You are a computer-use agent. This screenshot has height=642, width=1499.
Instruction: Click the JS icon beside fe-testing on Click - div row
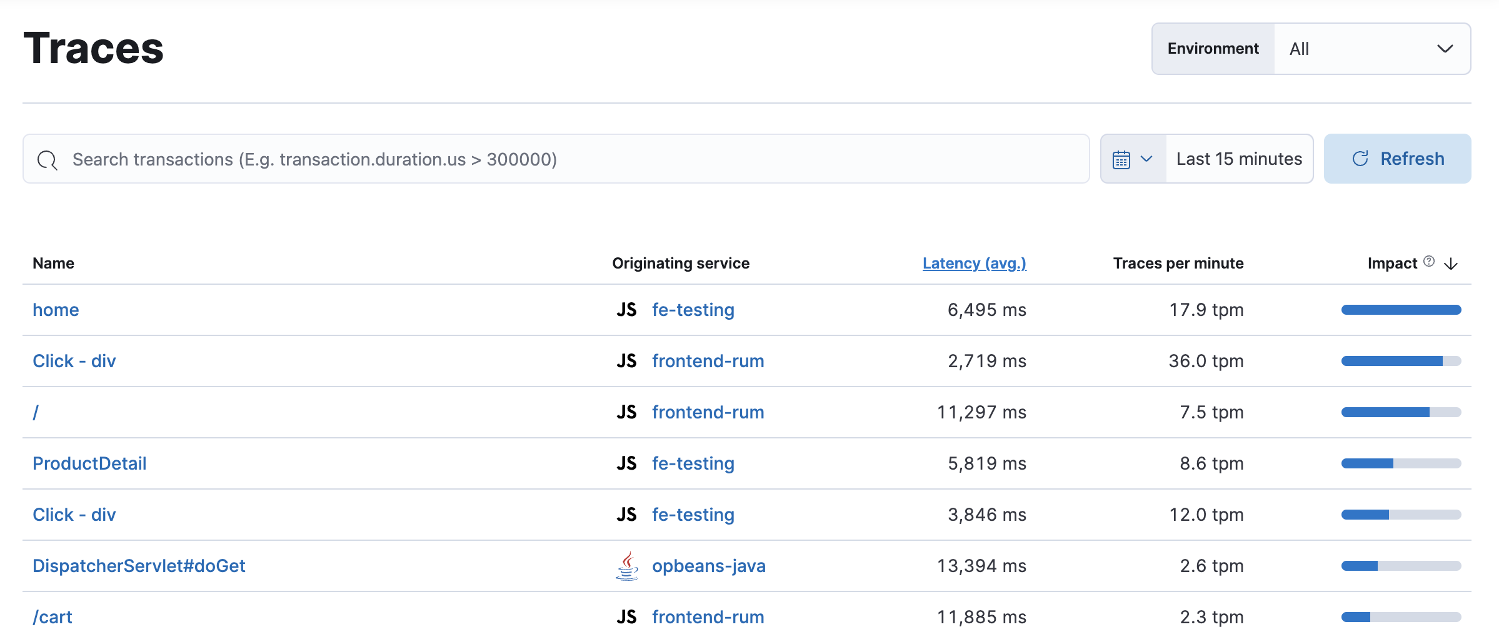(x=626, y=514)
